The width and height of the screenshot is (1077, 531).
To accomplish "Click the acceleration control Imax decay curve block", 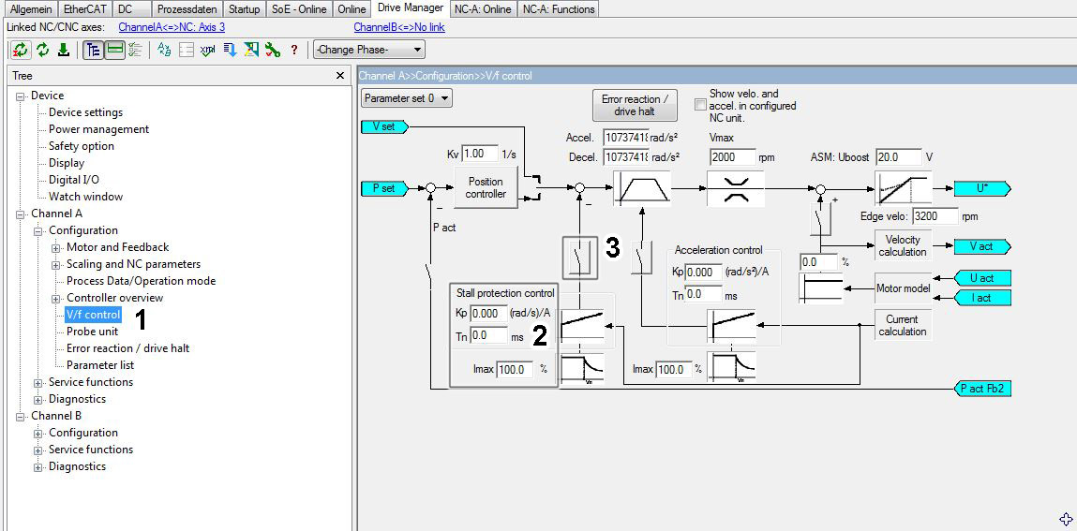I will coord(732,368).
